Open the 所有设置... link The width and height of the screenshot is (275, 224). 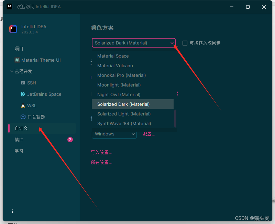tap(101, 162)
